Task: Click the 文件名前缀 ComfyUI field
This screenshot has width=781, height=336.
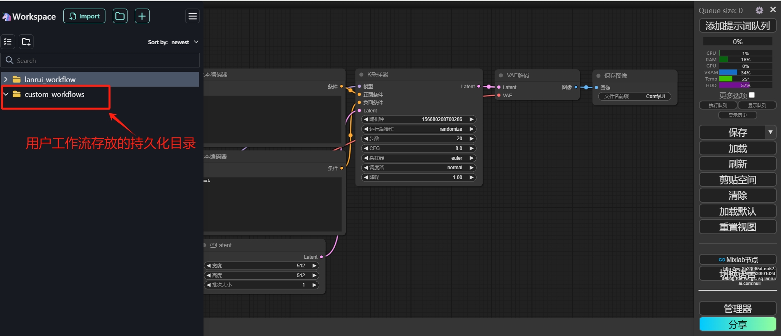Action: (635, 96)
